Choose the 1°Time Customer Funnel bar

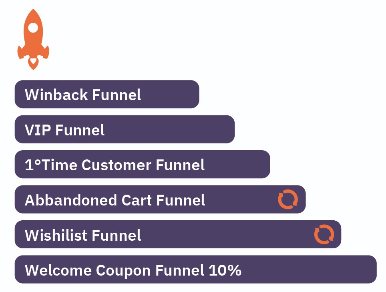[x=142, y=164]
